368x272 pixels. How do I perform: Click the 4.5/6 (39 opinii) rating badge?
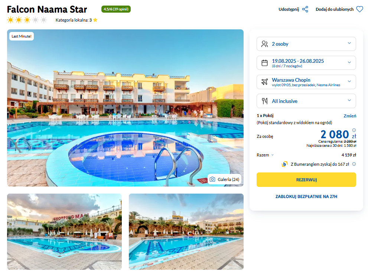(116, 9)
